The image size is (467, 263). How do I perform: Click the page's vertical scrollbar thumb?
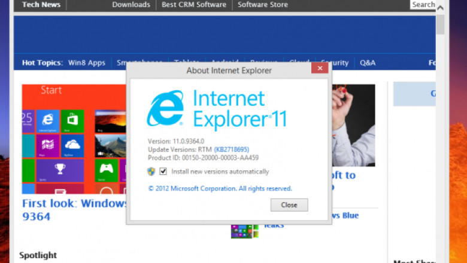(441, 25)
